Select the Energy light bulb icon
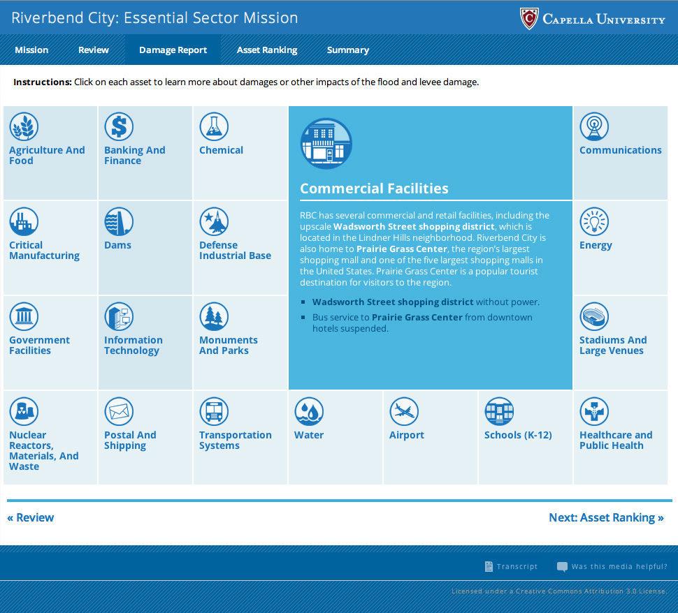 594,221
